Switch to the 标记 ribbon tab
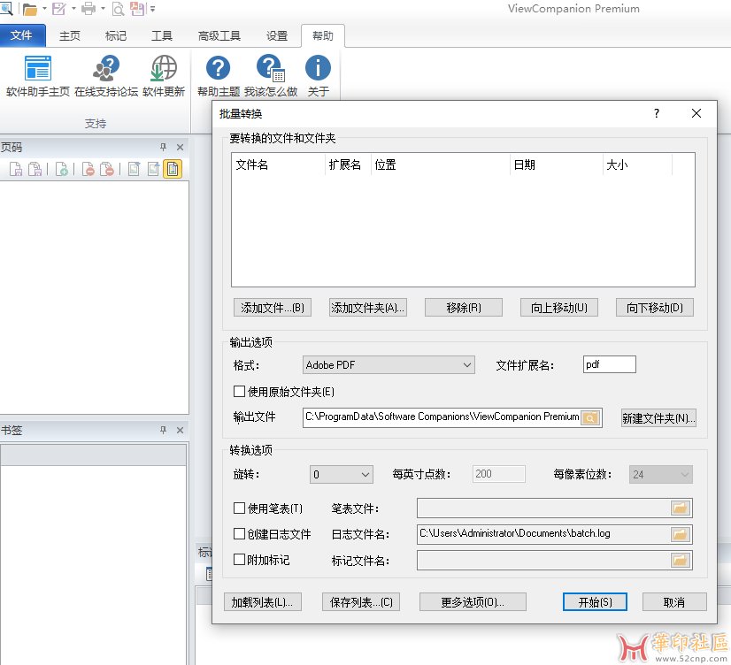731x665 pixels. click(x=116, y=36)
